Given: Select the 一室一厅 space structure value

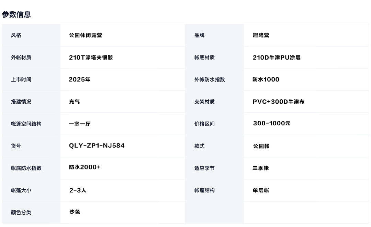Looking at the screenshot, I should click(79, 124).
